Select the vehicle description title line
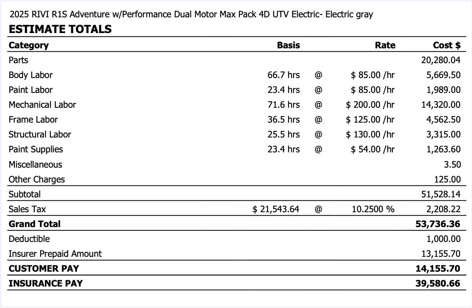472x308 pixels. tap(191, 14)
